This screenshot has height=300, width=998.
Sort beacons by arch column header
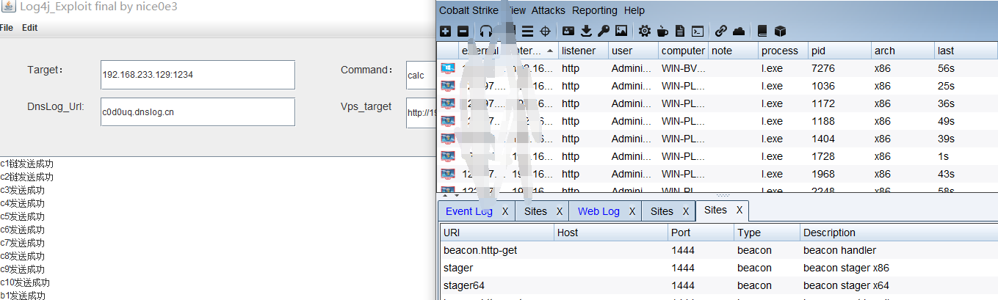(x=903, y=51)
